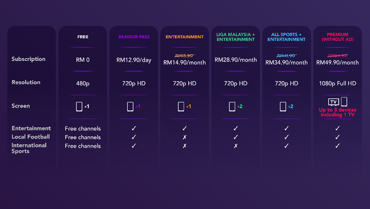The image size is (370, 209).
Task: Click International Sports cross in Liga Malaysia plan
Action: click(235, 146)
